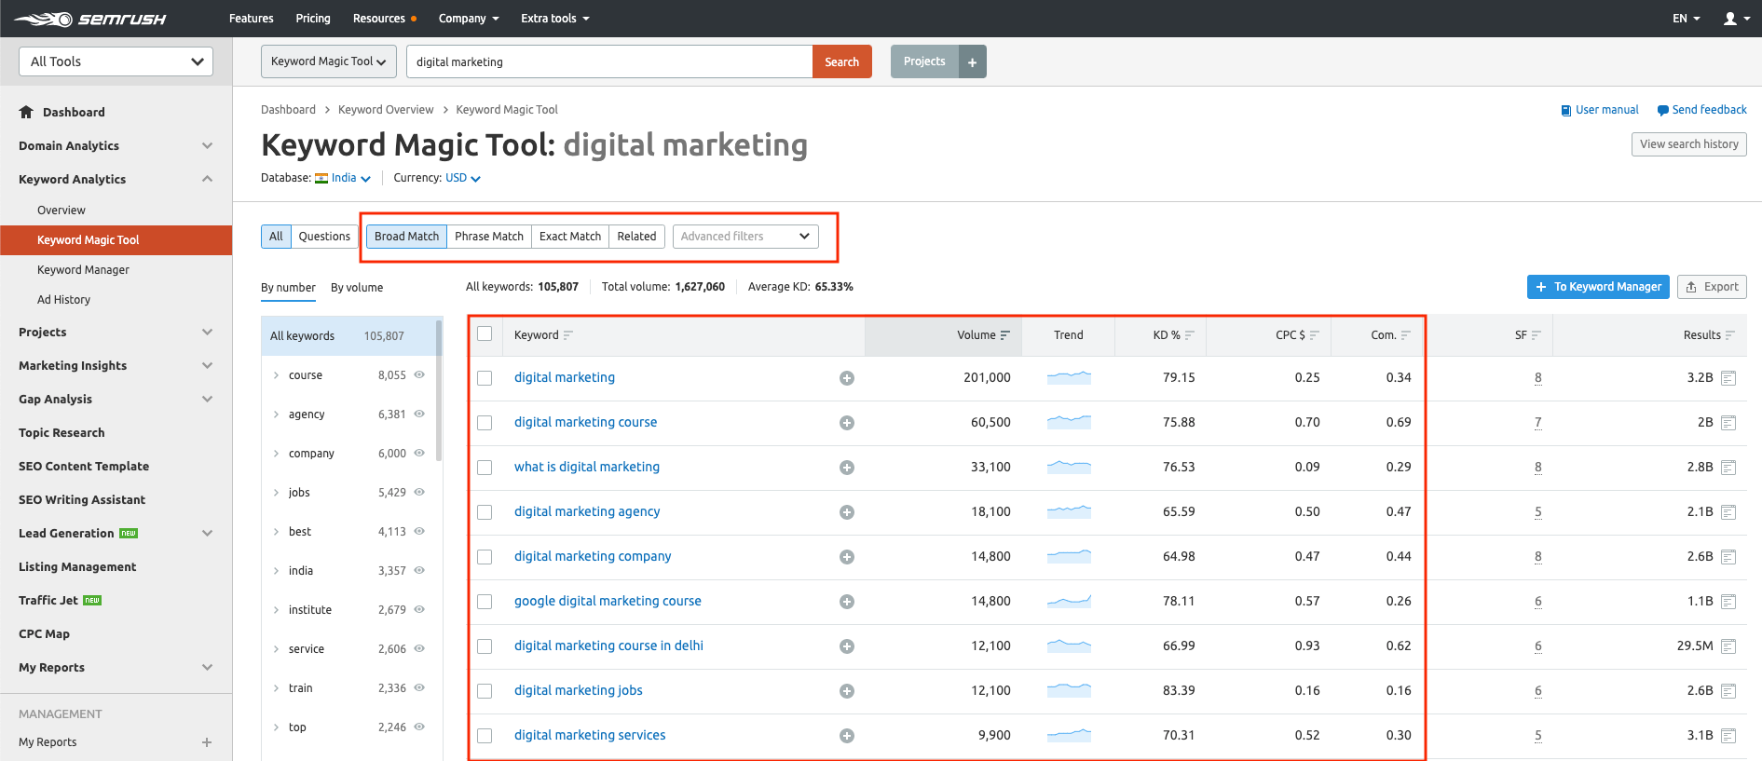This screenshot has height=761, width=1762.
Task: Expand Domain Analytics sidebar section
Action: click(x=207, y=145)
